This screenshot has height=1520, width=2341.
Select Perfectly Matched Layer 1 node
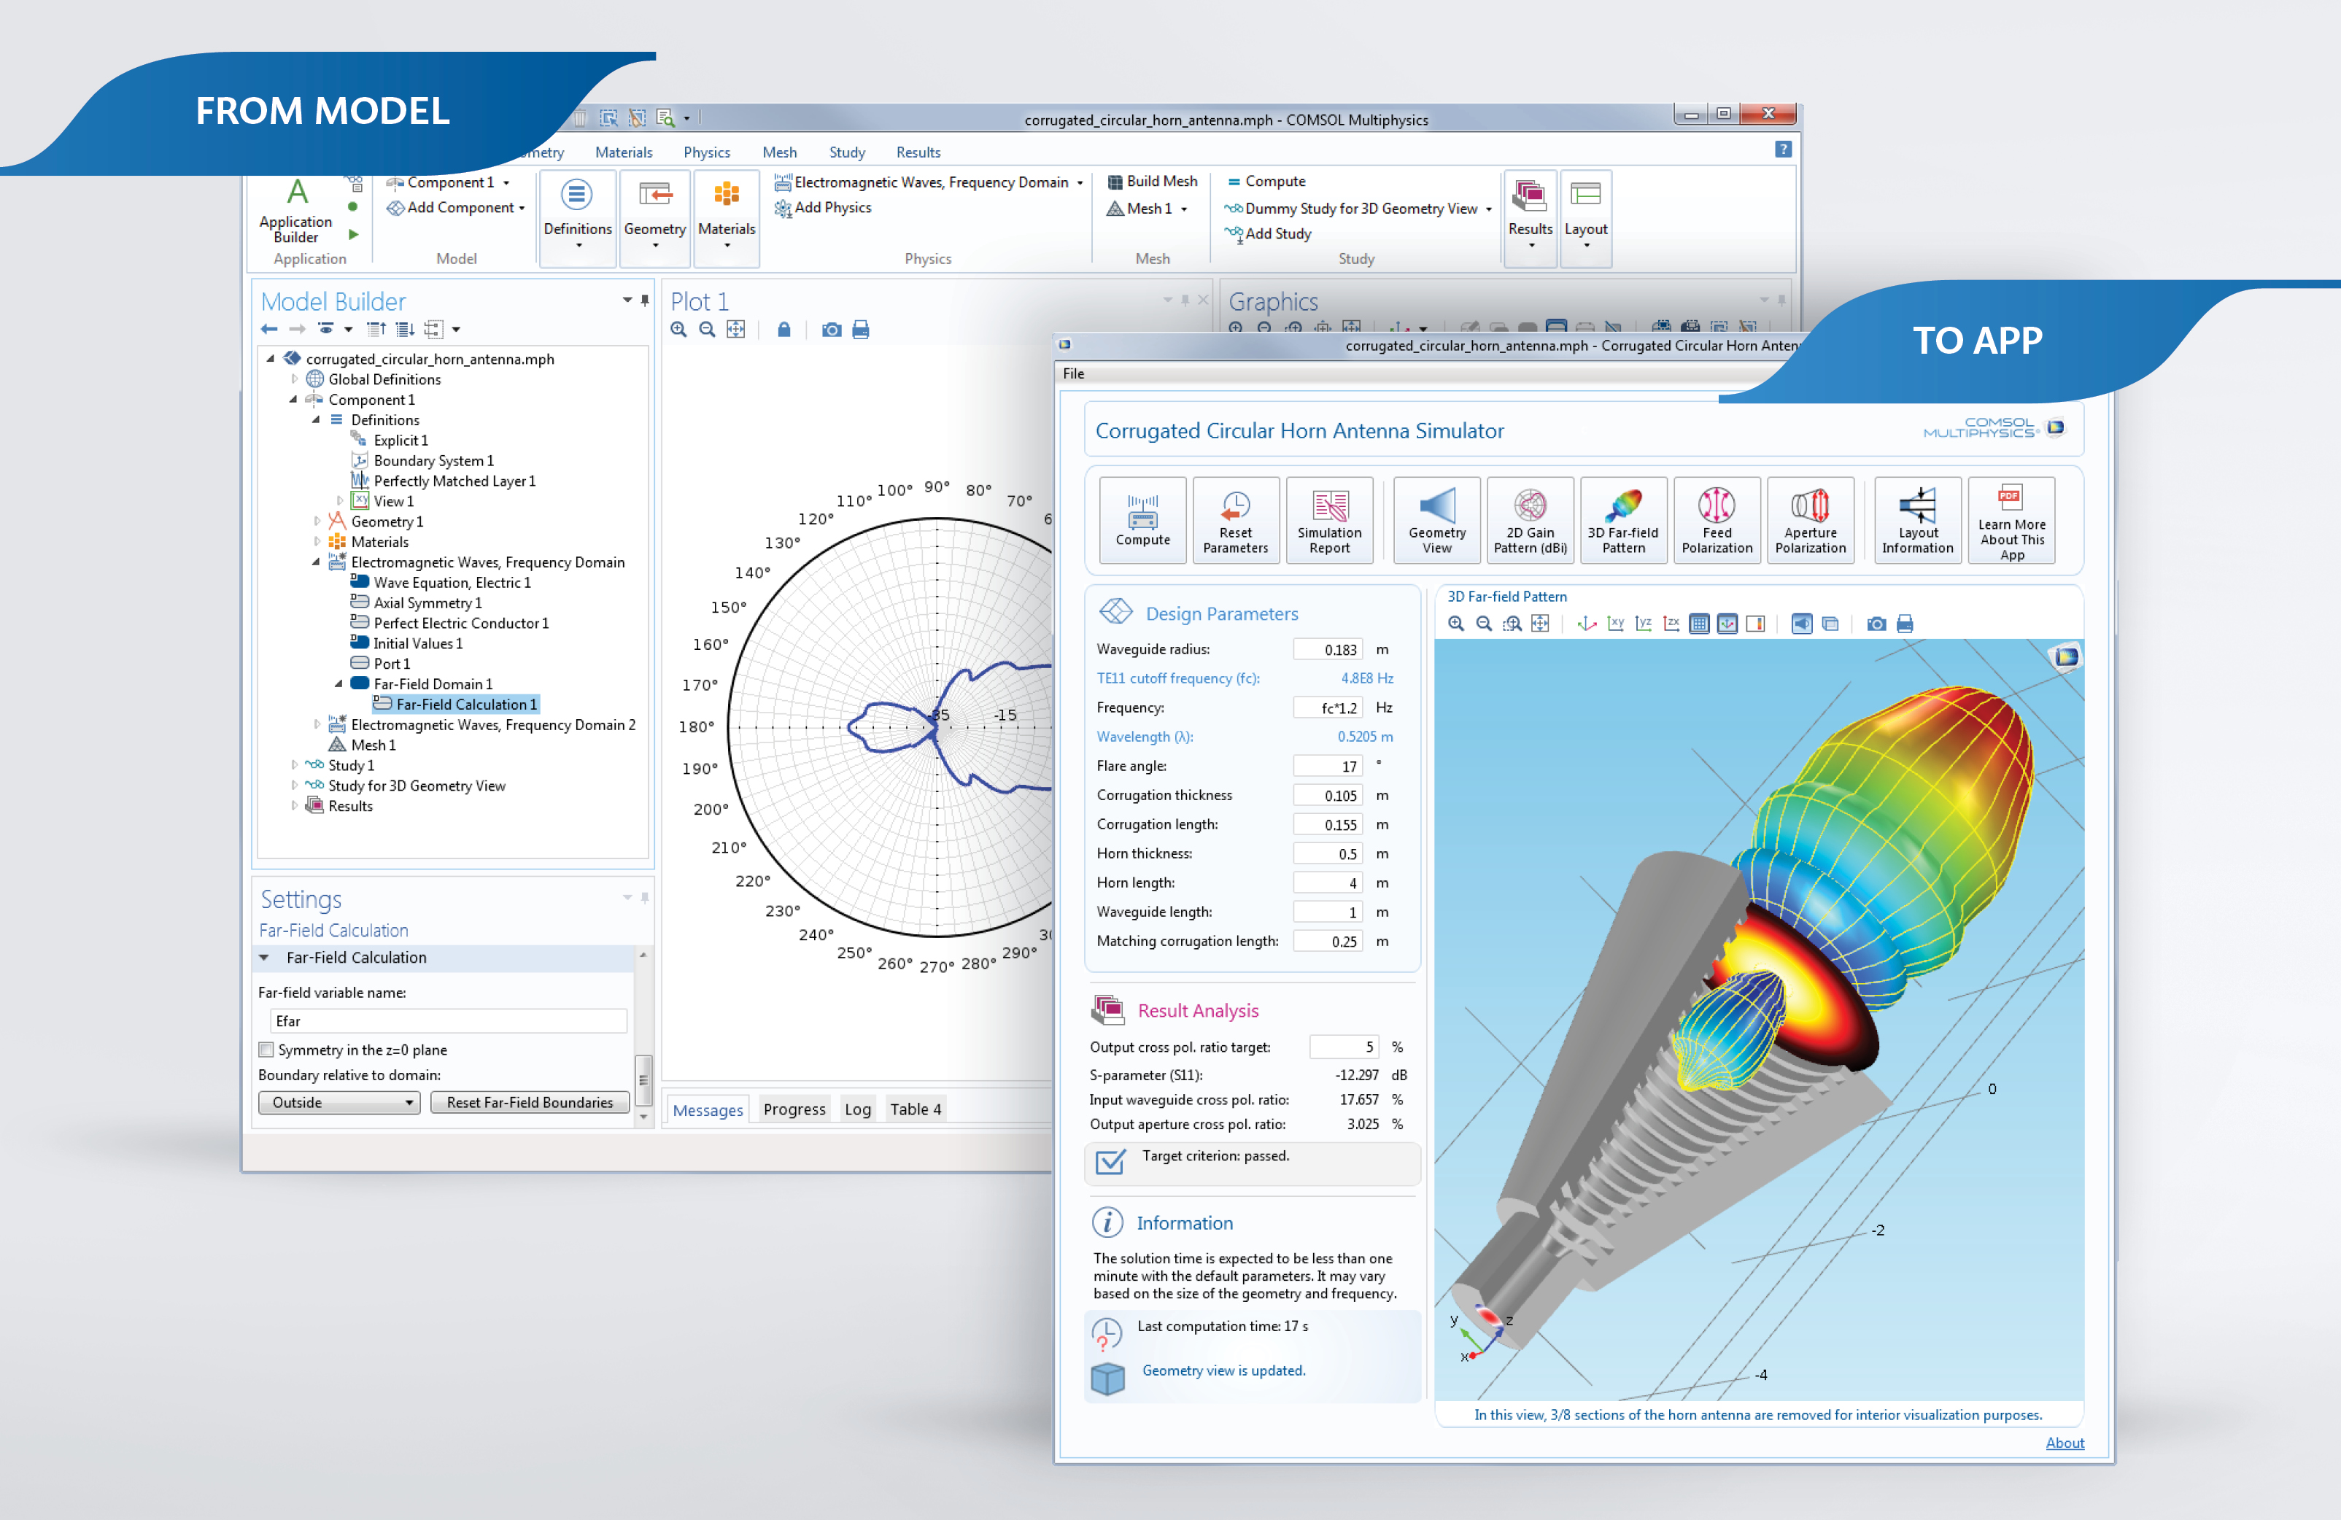click(x=444, y=481)
